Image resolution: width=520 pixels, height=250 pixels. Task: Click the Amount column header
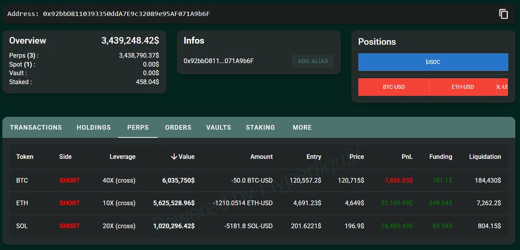coord(261,157)
